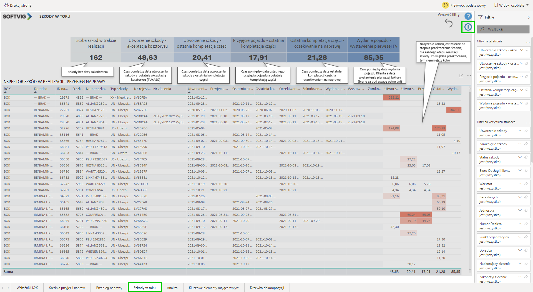Click the red 255,22 highlighted cell
The image size is (533, 292).
coord(391,98)
